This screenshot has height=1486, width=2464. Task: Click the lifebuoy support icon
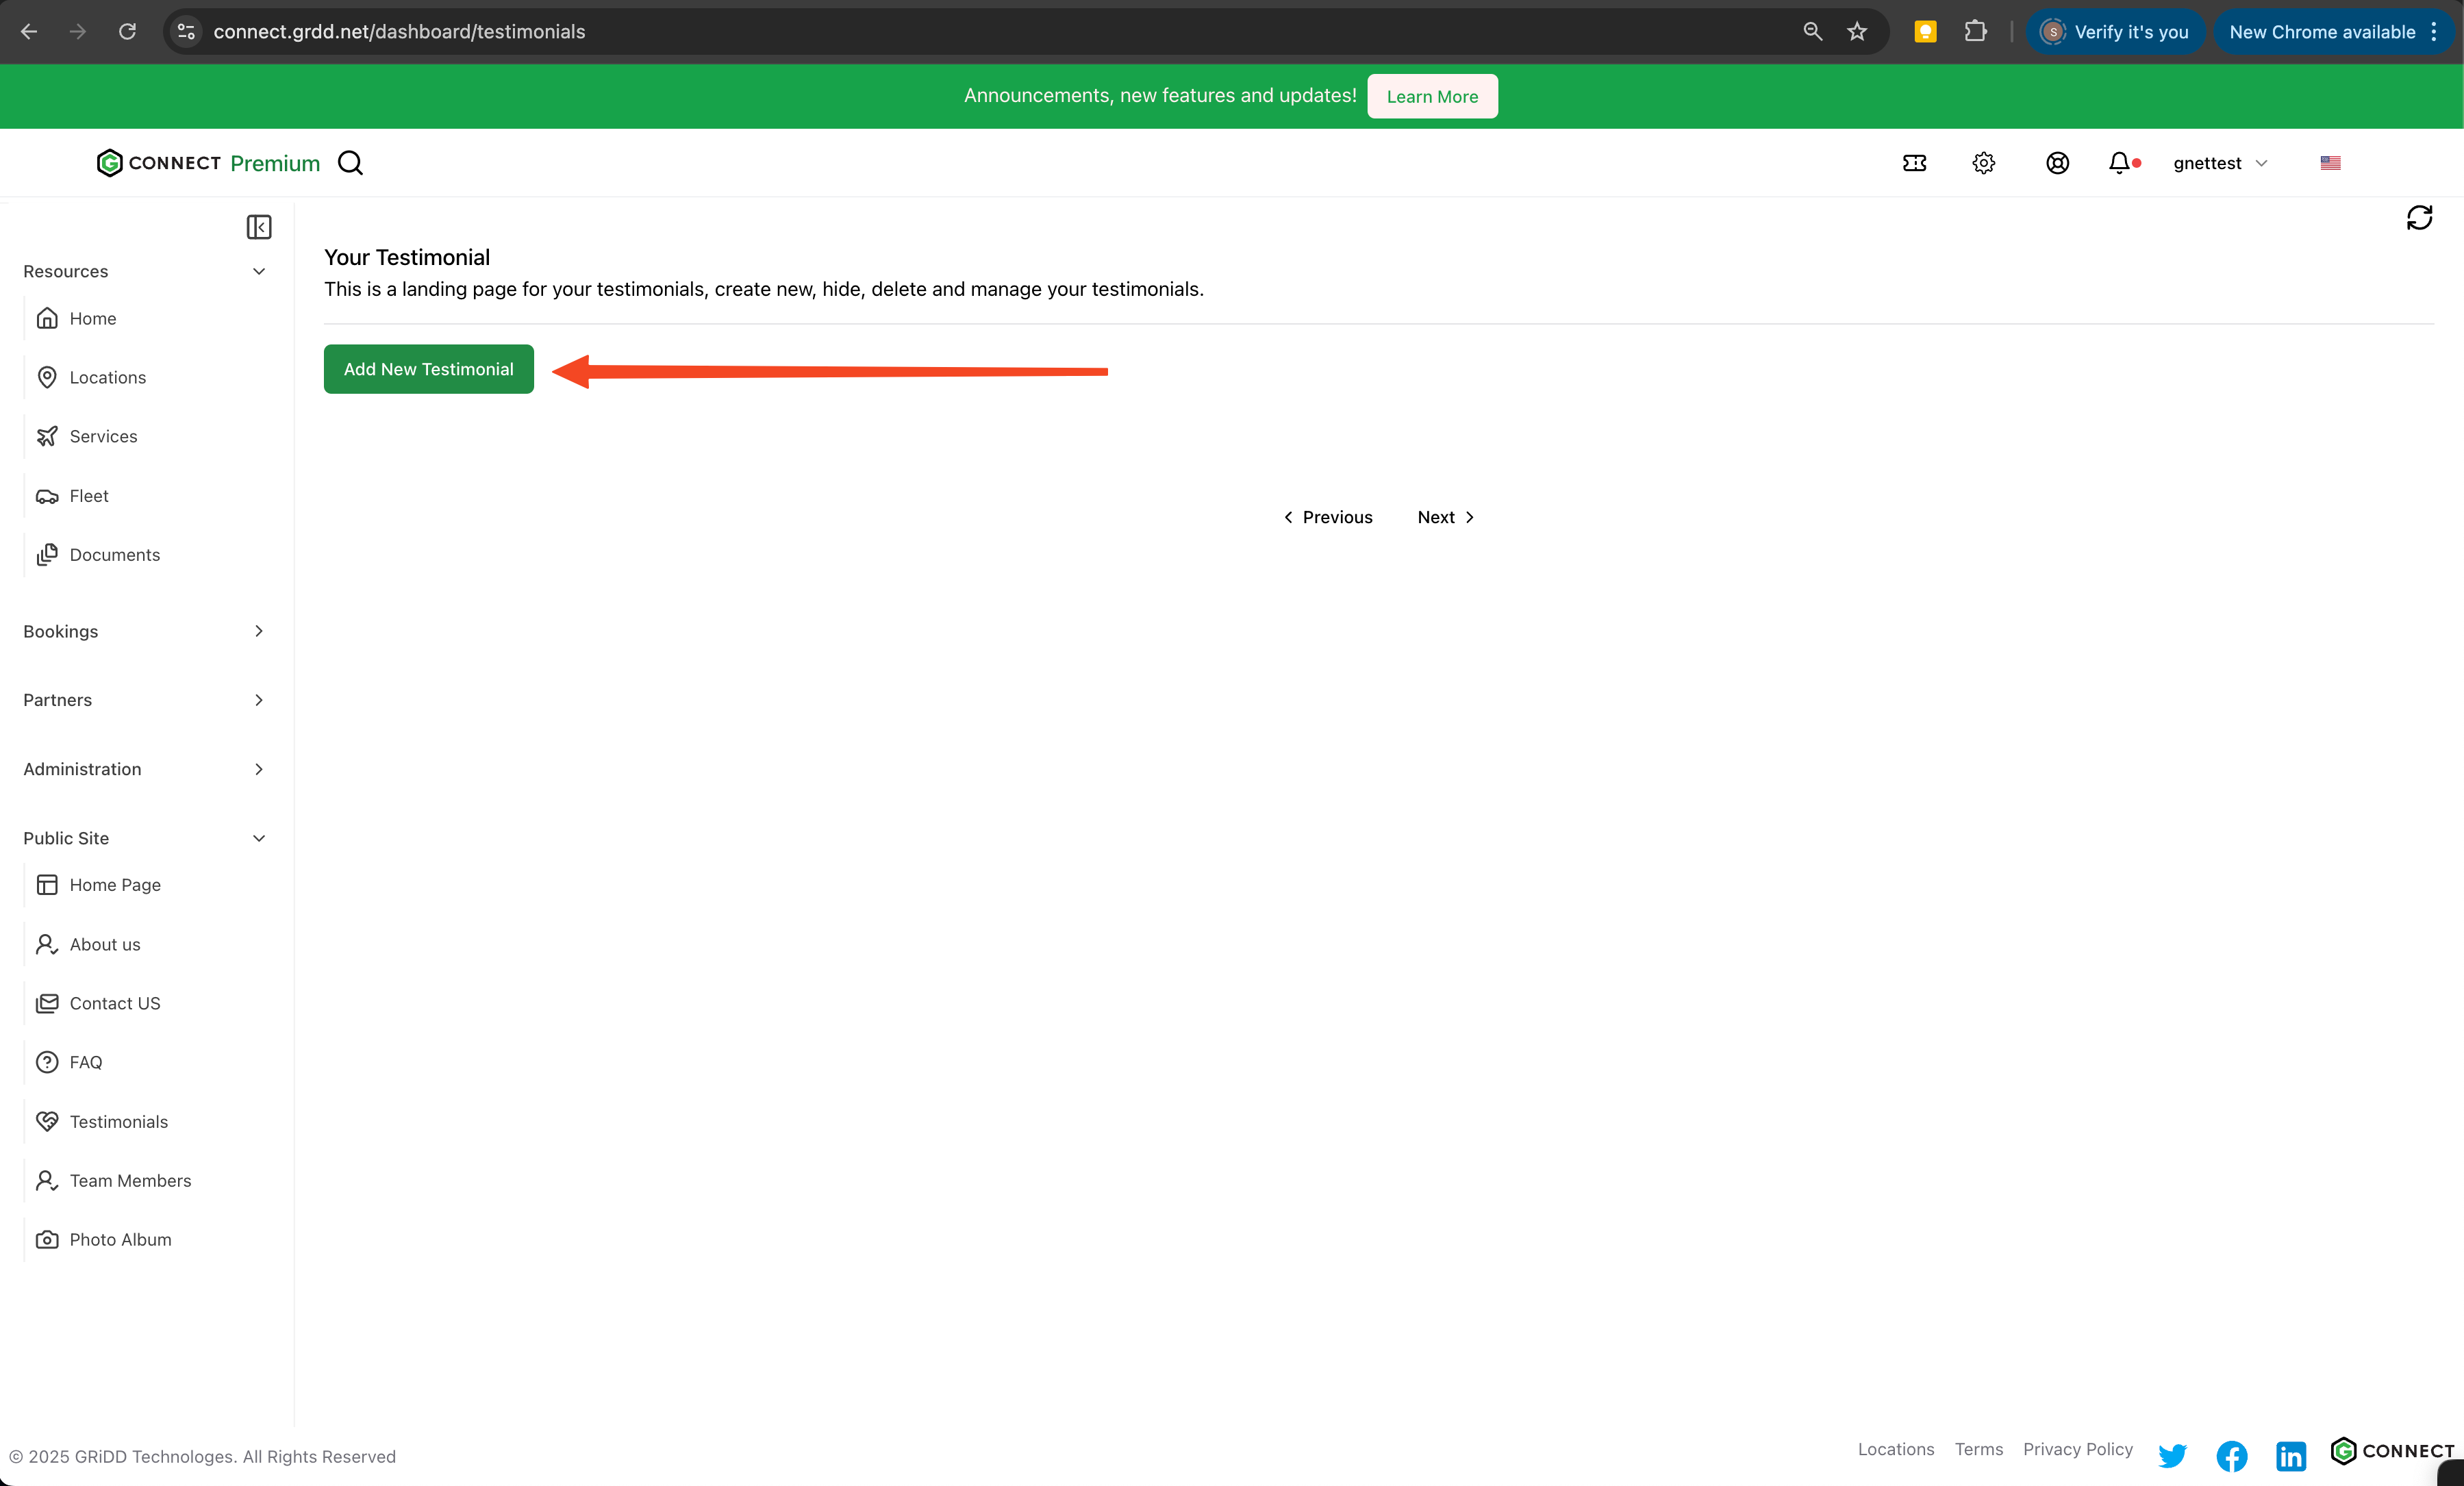(x=2057, y=163)
